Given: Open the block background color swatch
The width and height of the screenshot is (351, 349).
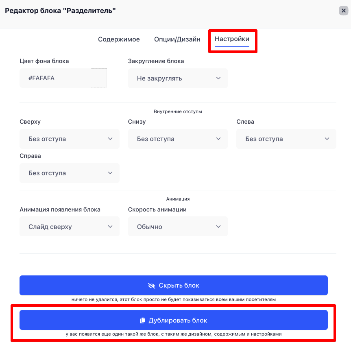Looking at the screenshot, I should pos(99,78).
